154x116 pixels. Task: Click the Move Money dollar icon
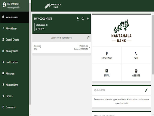click(x=3, y=28)
